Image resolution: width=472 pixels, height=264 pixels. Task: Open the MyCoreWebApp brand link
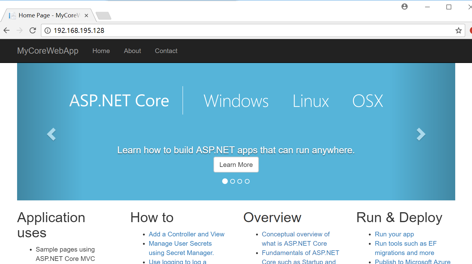click(x=48, y=51)
